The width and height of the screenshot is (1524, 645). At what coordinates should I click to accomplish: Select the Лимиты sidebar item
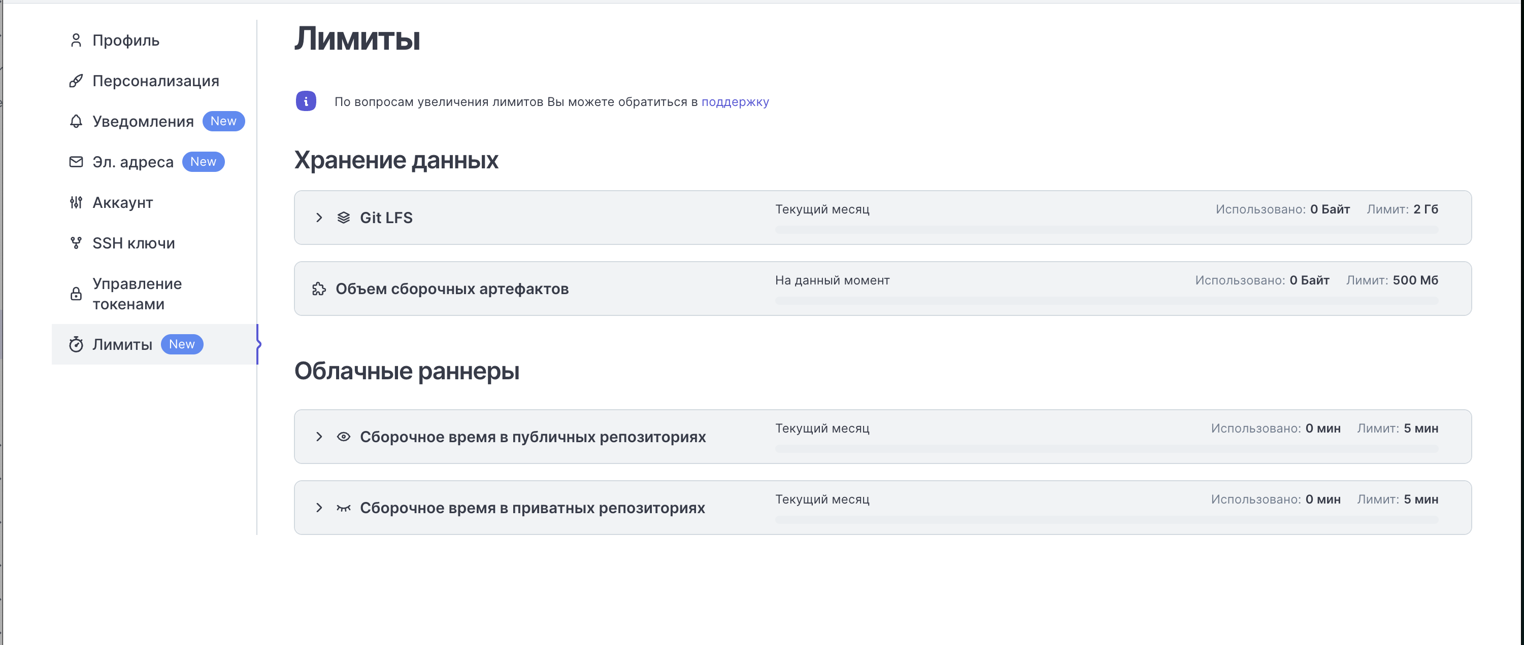click(x=154, y=345)
